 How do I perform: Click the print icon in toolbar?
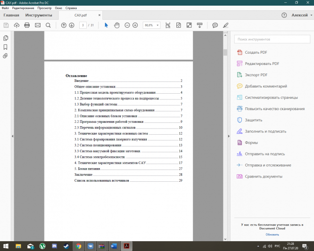tap(27, 25)
